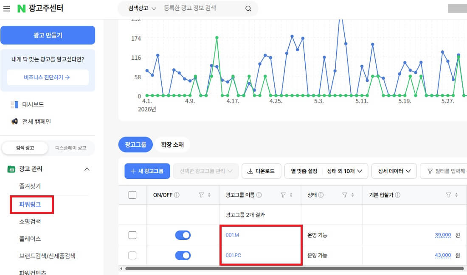The image size is (467, 275).
Task: Open the 상세 데이터 dropdown
Action: click(x=394, y=171)
